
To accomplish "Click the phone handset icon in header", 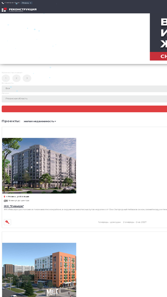I will coord(3,3).
